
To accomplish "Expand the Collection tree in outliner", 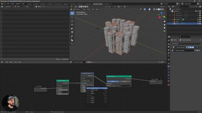I will point(170,11).
